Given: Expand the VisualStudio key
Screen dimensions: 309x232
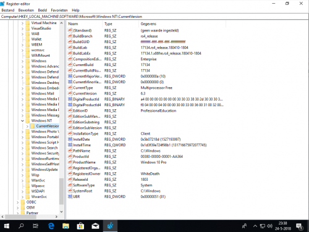Looking at the screenshot, I should (x=22, y=28).
